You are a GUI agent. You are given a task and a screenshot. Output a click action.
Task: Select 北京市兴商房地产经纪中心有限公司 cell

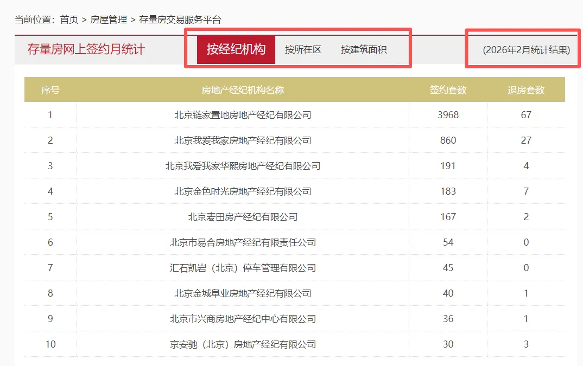(243, 319)
